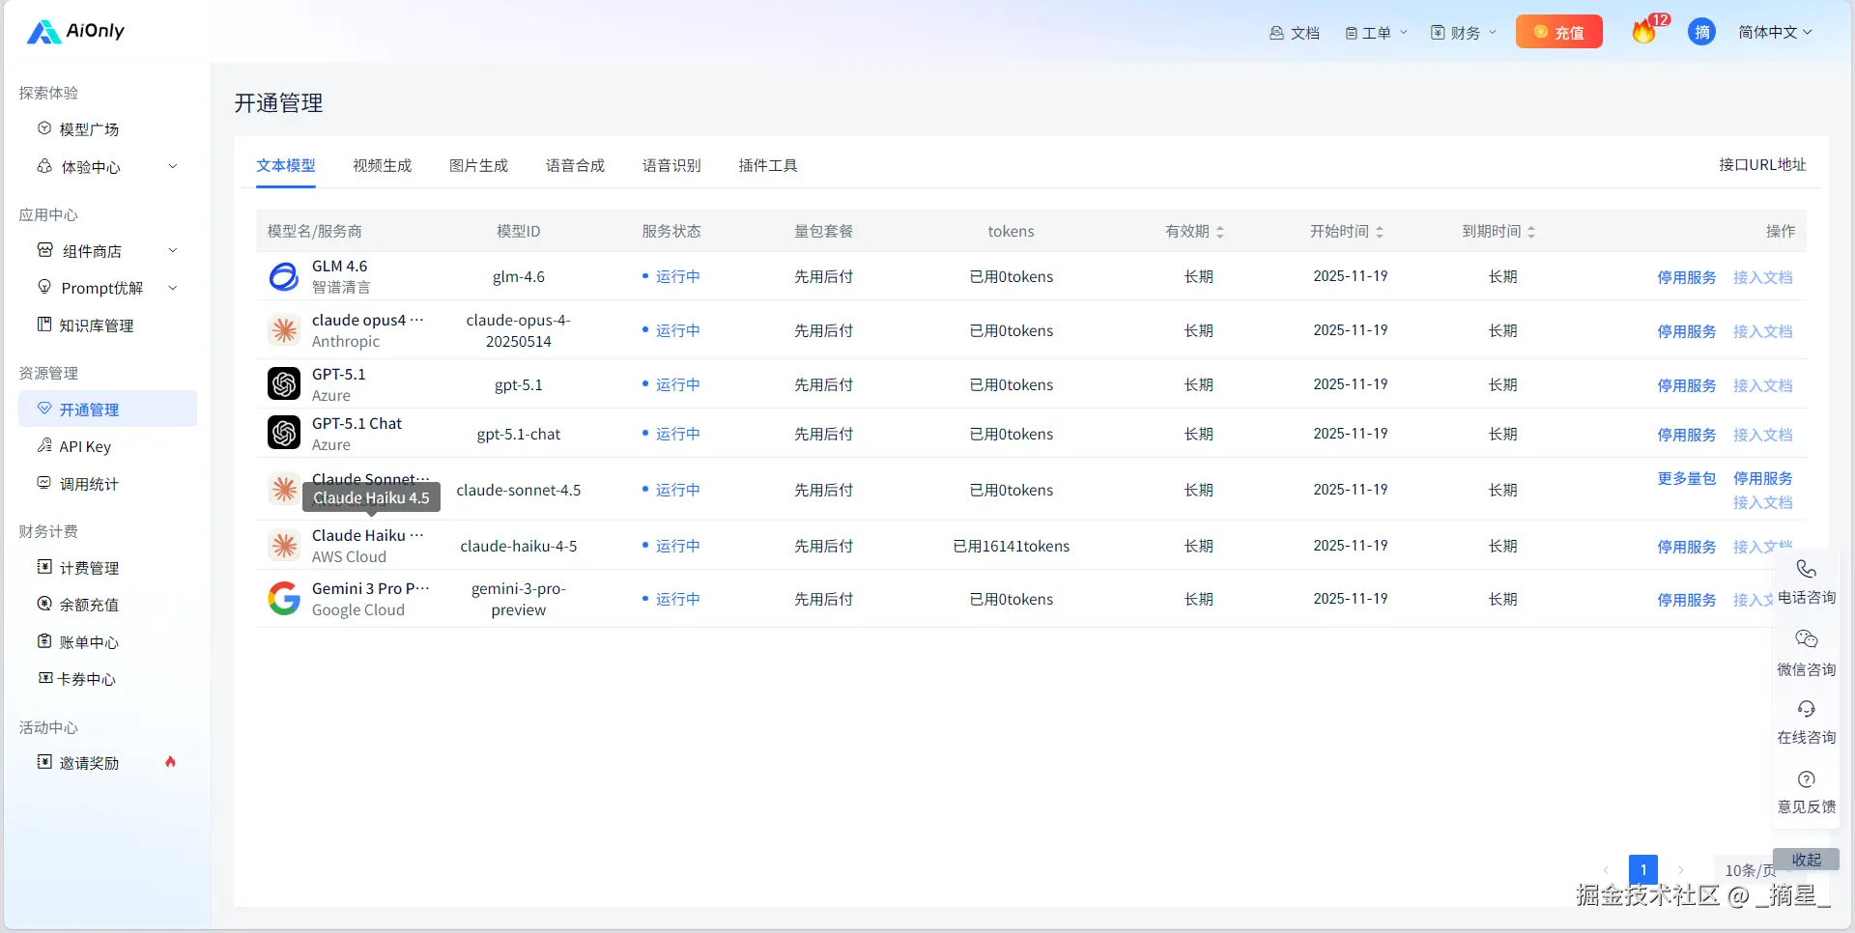Stop service for the GPT-5.1 Chat row
Viewport: 1855px width, 933px height.
1687,435
